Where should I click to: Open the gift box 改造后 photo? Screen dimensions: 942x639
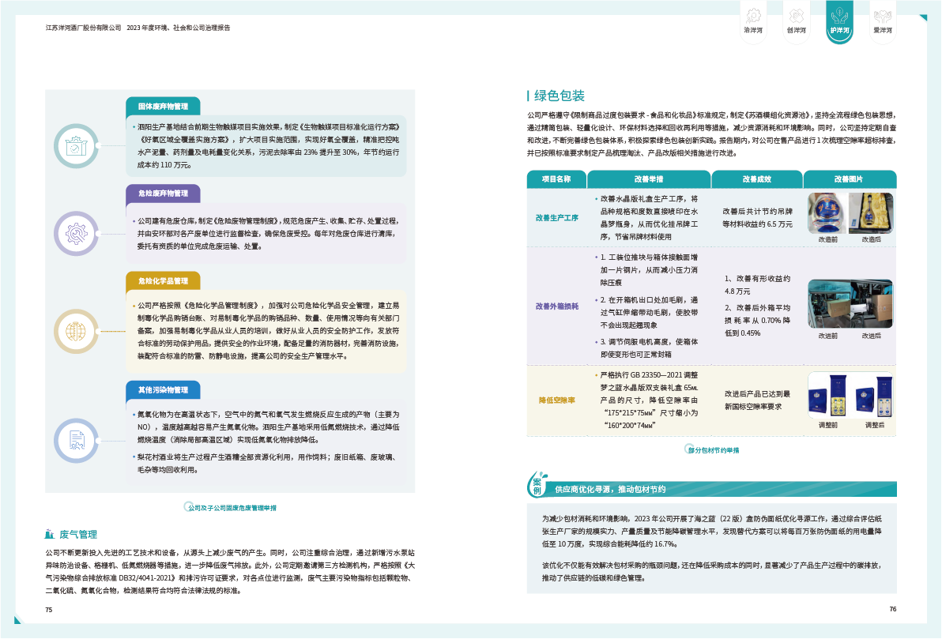coord(871,213)
